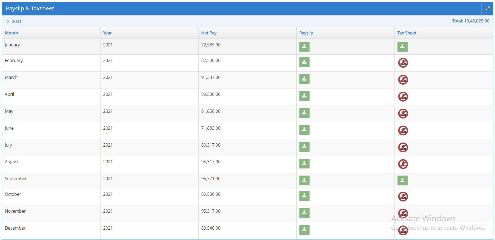495x240 pixels.
Task: Download the January payslip
Action: point(304,47)
